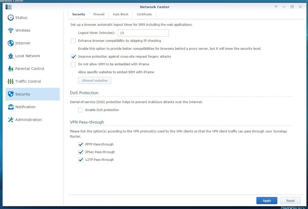Open the Status section label

pos(21,18)
